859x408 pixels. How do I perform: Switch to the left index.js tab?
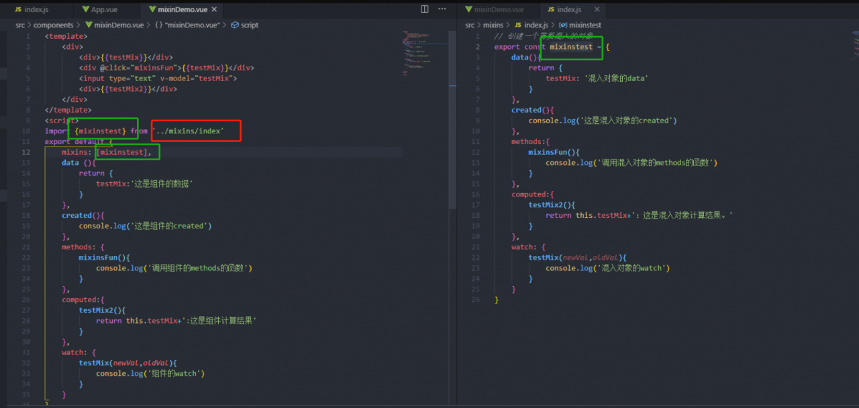coord(36,10)
